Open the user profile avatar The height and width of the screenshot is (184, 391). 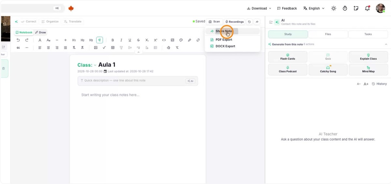coord(380,8)
